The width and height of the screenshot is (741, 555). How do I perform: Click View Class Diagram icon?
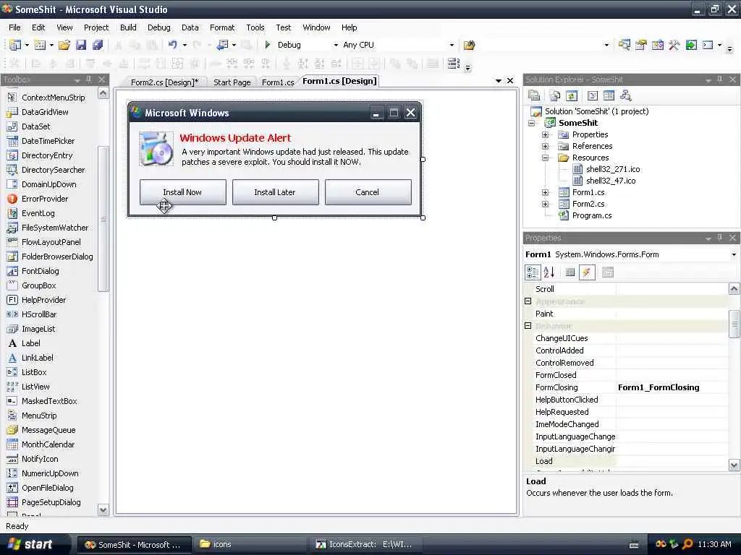pyautogui.click(x=626, y=96)
